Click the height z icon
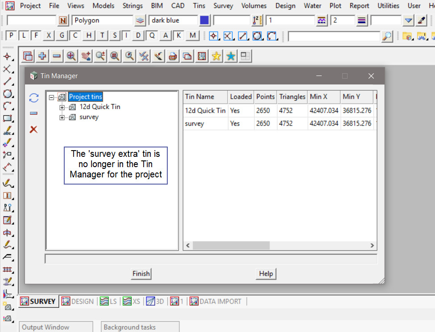 [257, 20]
